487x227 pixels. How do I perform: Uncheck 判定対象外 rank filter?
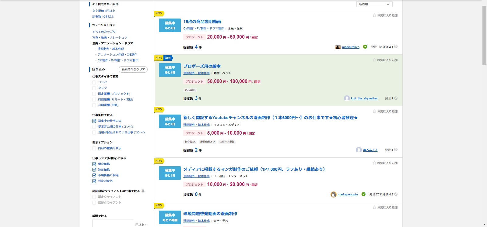click(x=94, y=181)
